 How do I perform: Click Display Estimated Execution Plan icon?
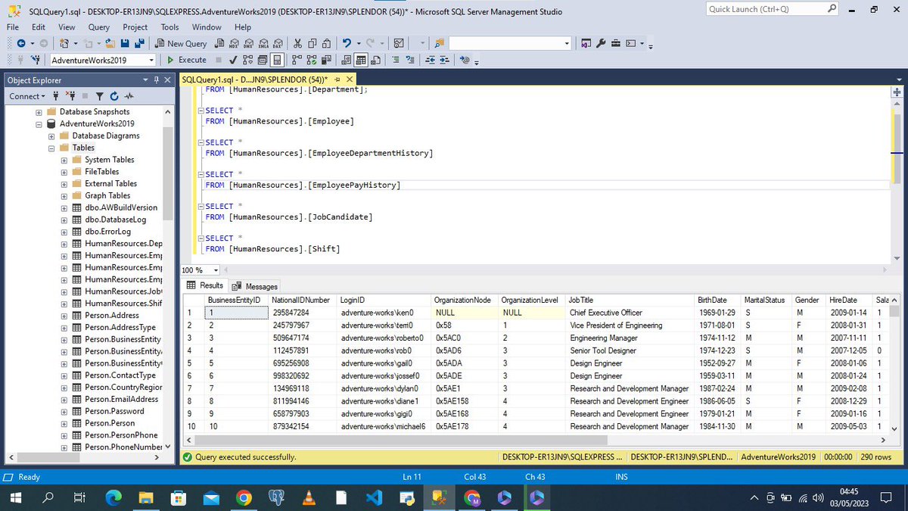tap(247, 60)
